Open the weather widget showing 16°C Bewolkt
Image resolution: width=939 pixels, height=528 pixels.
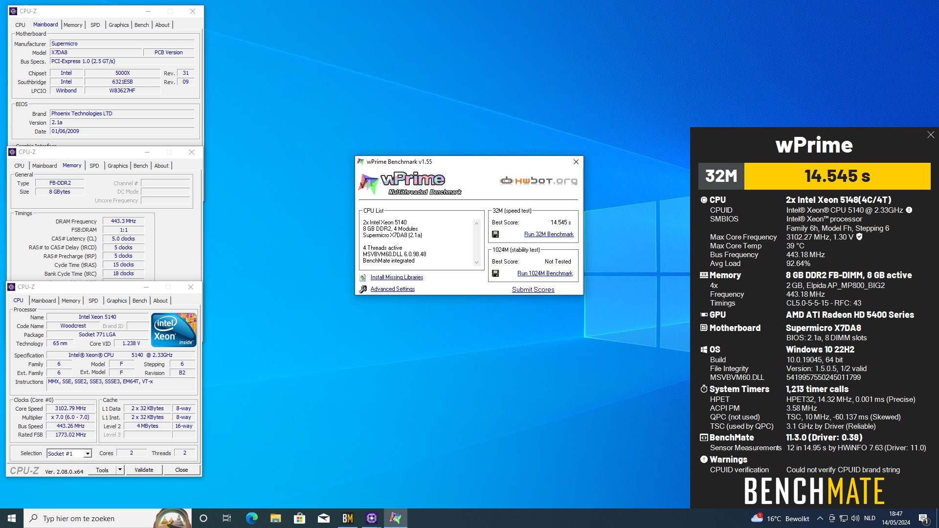[780, 518]
